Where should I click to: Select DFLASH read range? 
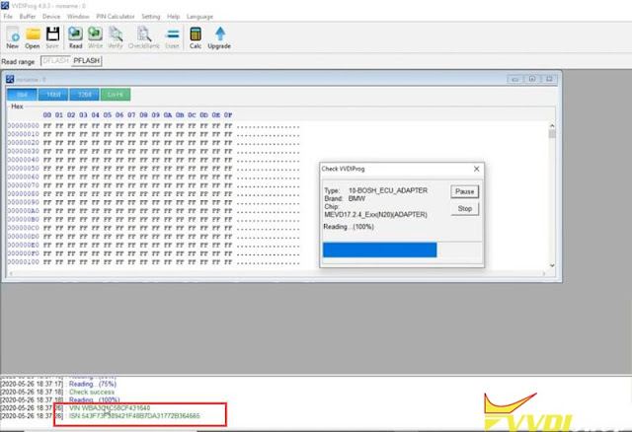coord(55,61)
